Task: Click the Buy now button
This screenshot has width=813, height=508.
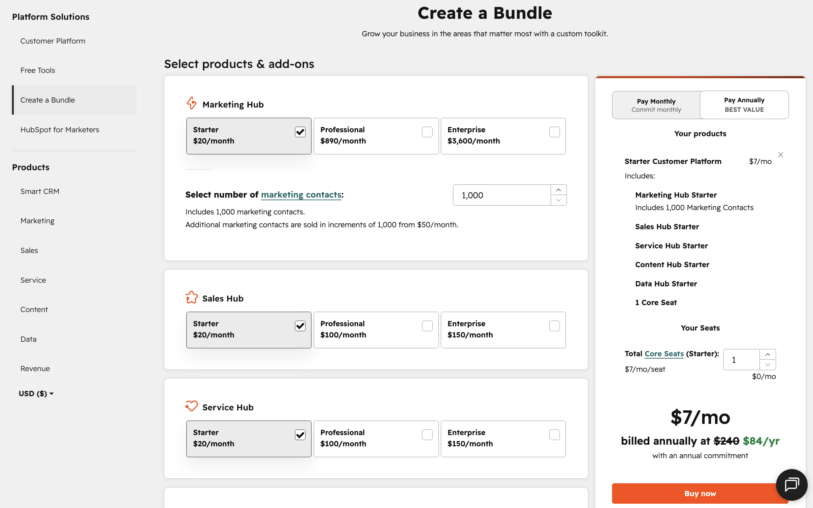Action: [x=700, y=493]
